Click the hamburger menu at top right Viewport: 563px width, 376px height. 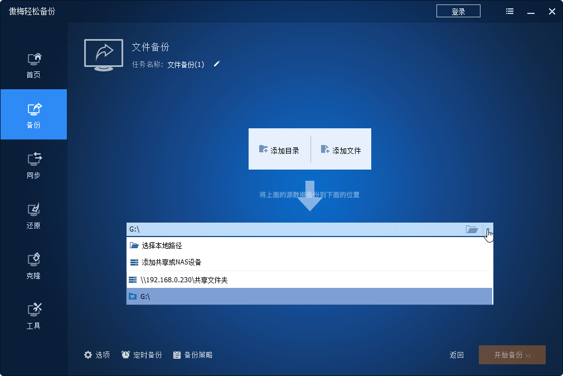[x=509, y=11]
